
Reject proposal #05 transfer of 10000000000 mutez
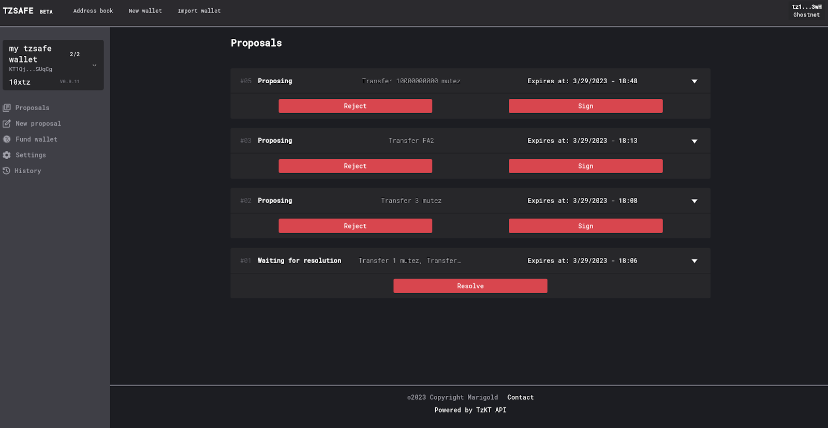(356, 106)
